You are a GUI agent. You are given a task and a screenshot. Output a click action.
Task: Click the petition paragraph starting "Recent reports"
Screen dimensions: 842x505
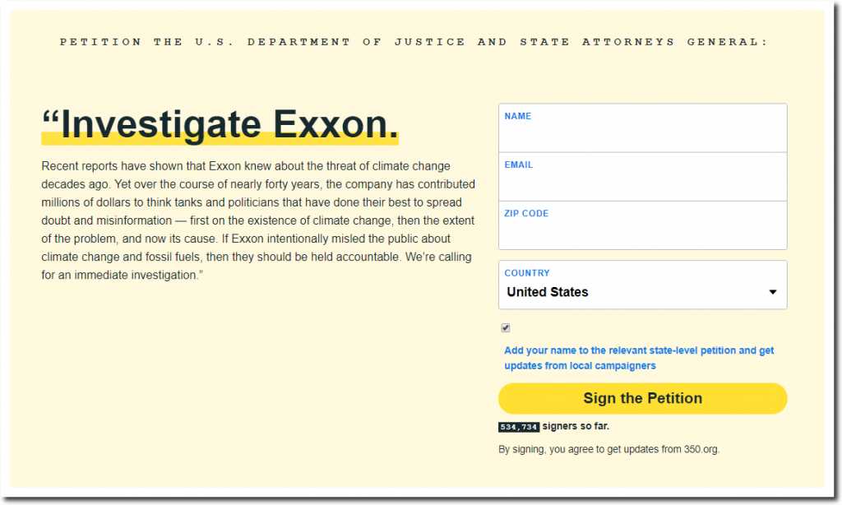click(258, 220)
